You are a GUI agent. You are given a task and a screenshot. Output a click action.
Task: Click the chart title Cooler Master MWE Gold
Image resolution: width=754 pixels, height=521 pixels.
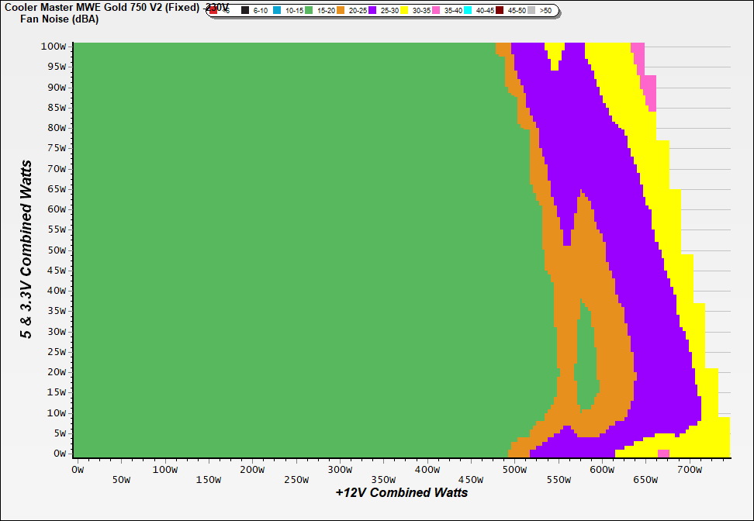pyautogui.click(x=101, y=7)
